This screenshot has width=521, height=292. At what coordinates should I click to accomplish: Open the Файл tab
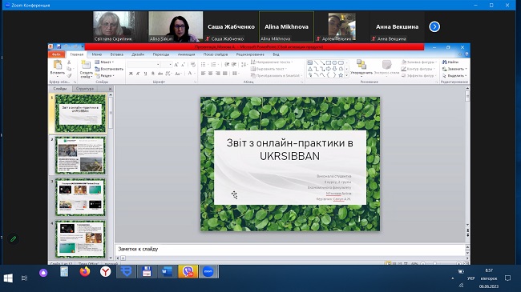pyautogui.click(x=56, y=54)
